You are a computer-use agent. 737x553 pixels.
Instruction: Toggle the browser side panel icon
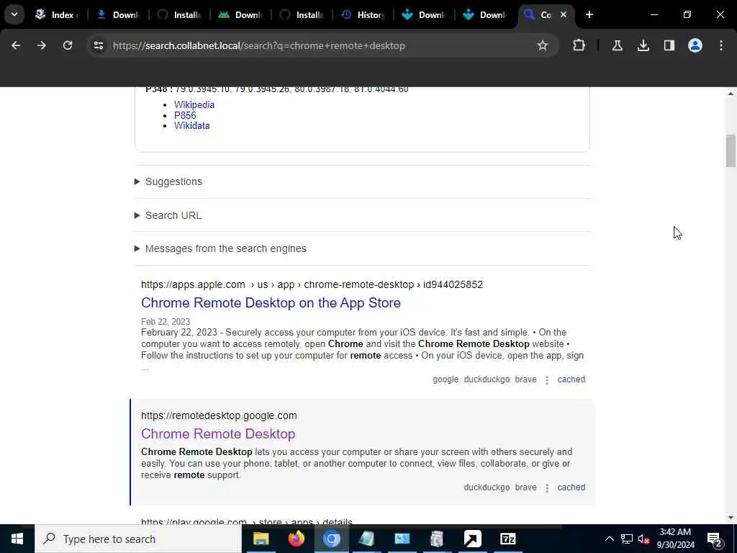tap(669, 45)
